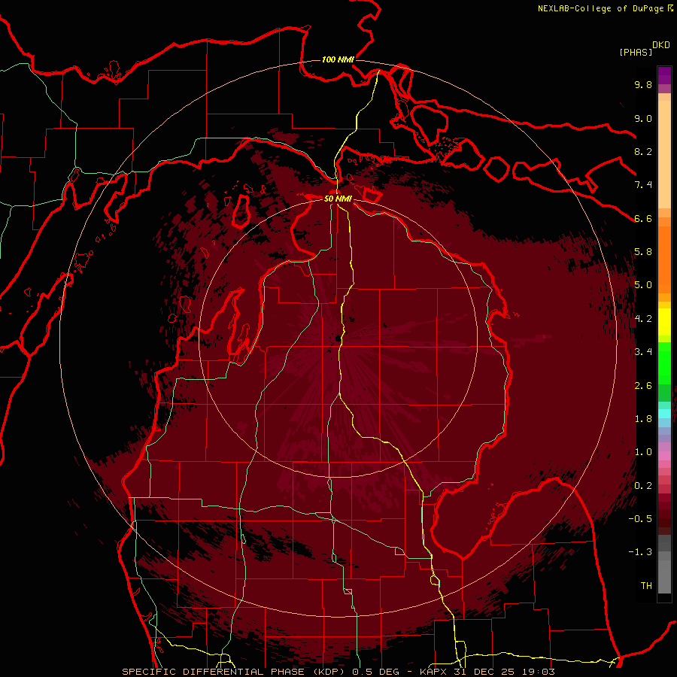Pick the orange band of the color bar

(x=664, y=259)
